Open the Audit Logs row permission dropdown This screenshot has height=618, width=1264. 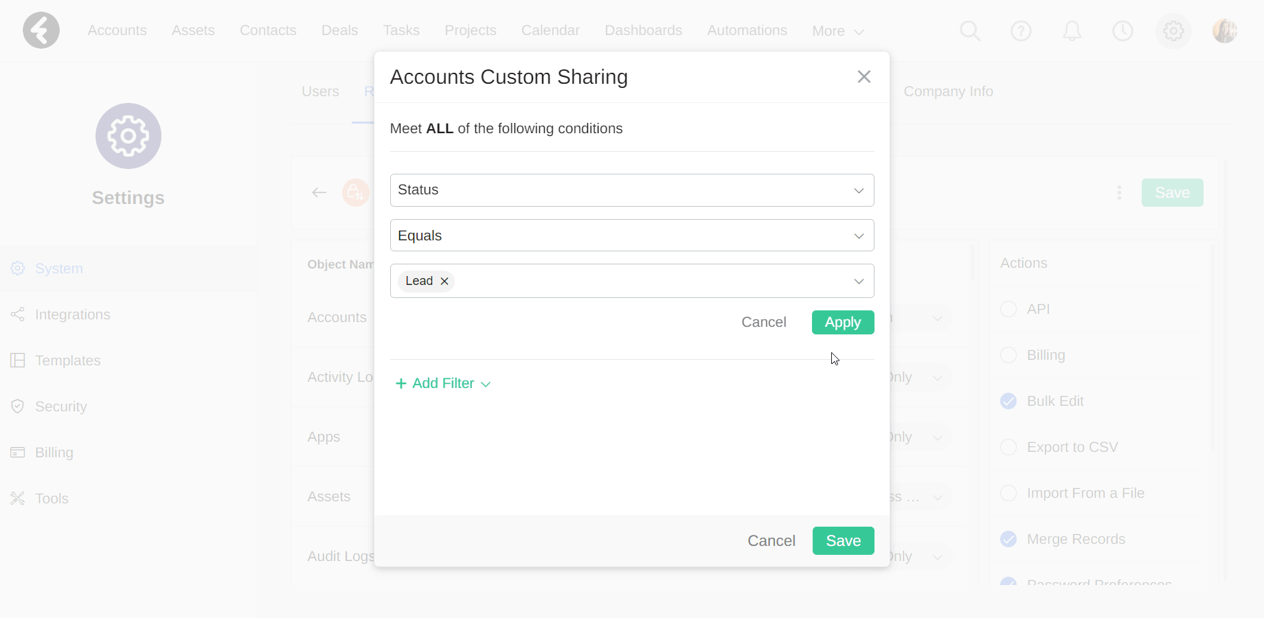pos(938,557)
